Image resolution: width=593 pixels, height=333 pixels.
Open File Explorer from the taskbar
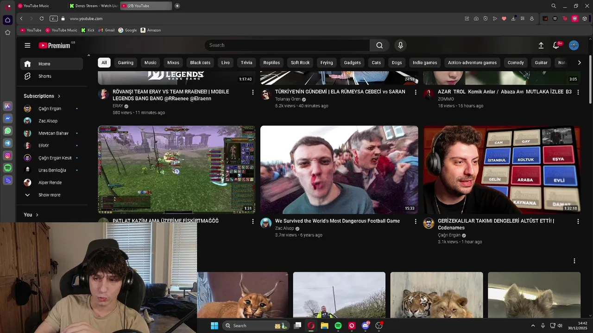pyautogui.click(x=324, y=326)
